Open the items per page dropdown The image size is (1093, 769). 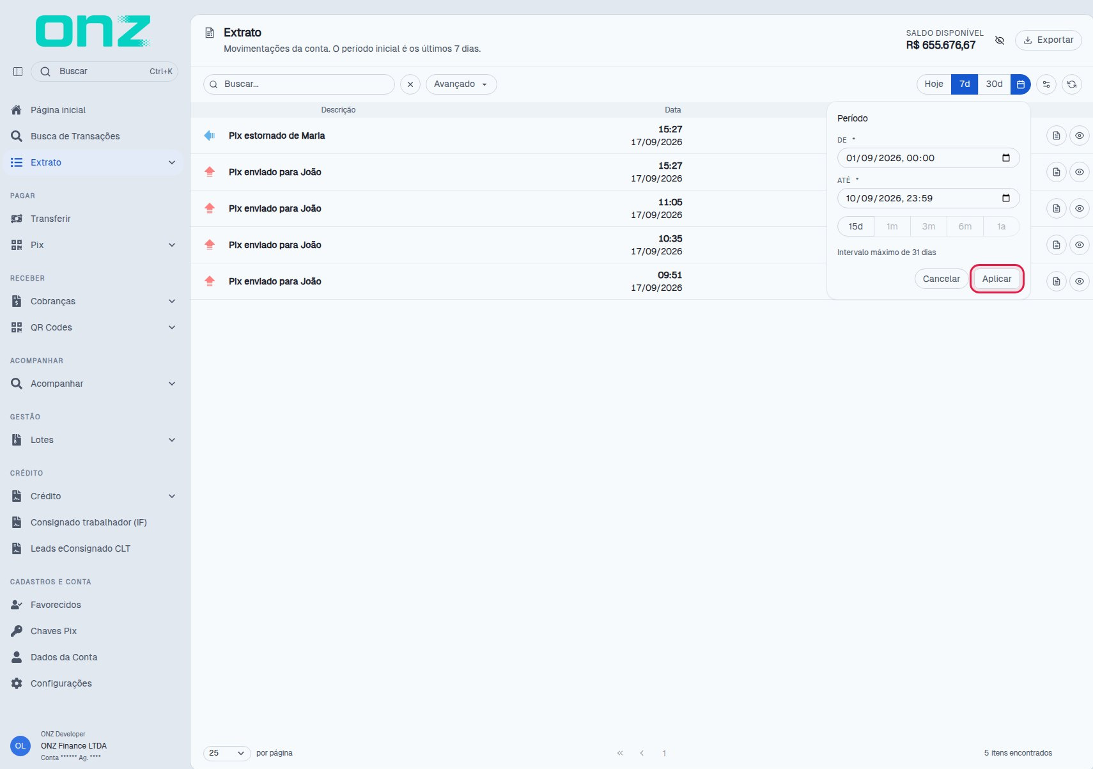227,753
